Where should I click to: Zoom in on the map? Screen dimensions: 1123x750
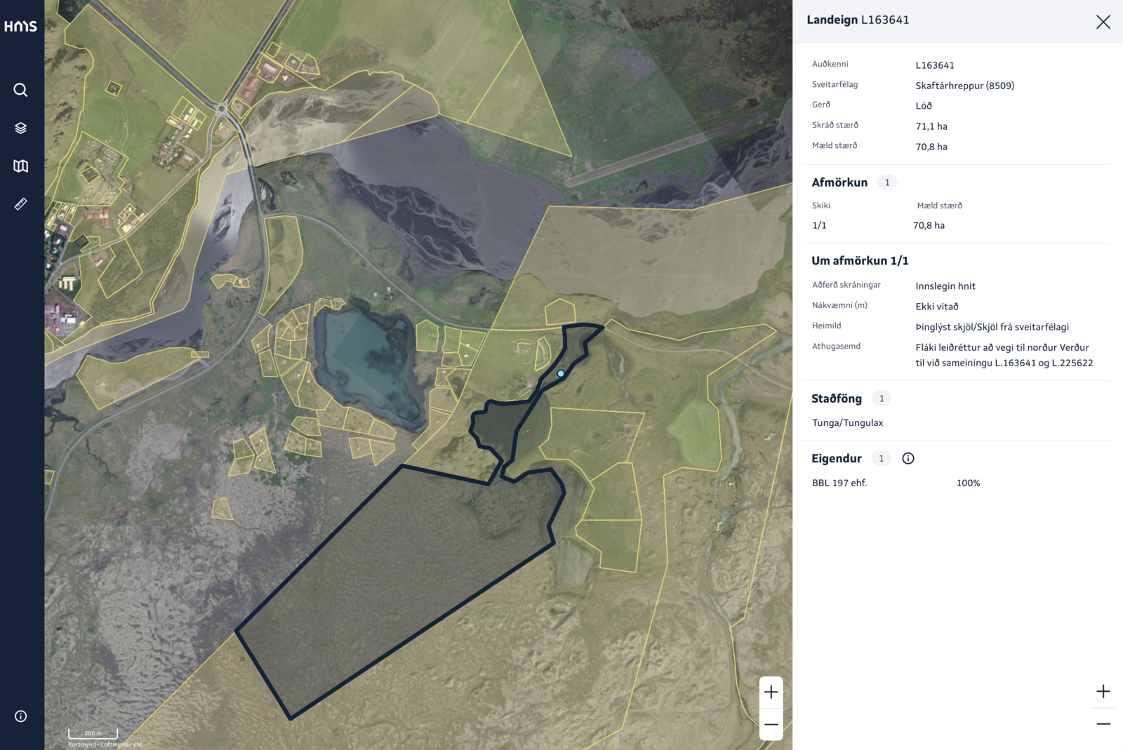(x=771, y=692)
